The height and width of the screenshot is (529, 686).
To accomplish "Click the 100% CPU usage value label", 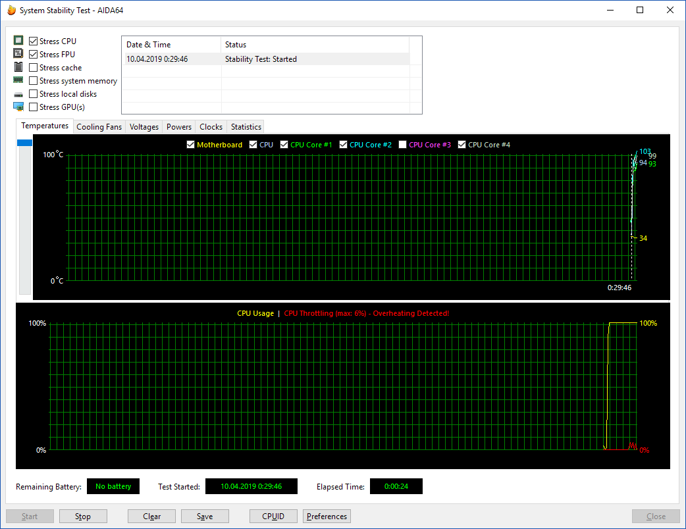I will point(648,323).
